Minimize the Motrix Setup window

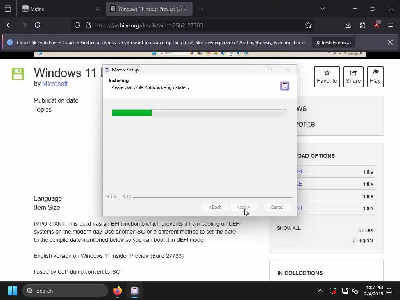tap(252, 70)
